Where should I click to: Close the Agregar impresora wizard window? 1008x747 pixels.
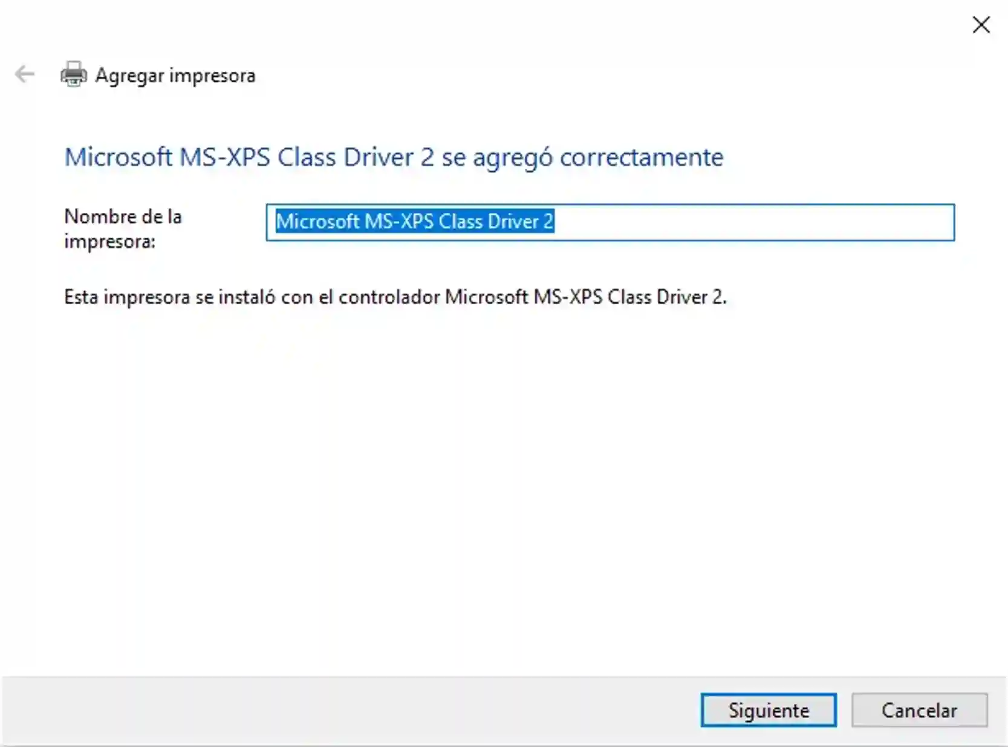[981, 25]
